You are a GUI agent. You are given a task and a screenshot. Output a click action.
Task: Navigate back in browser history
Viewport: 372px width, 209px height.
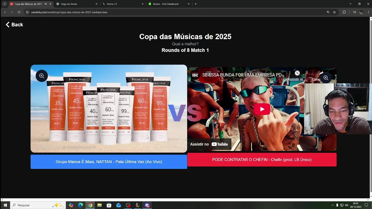point(5,12)
